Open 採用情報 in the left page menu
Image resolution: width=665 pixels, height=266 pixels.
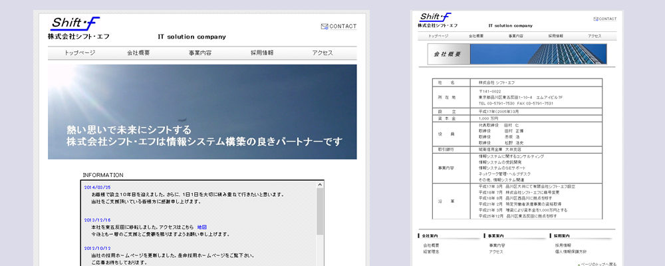(261, 53)
